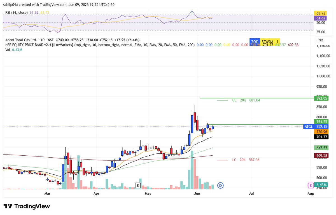Click the 'RSI (14, close)' indicator label
This screenshot has width=336, height=215.
17,12
